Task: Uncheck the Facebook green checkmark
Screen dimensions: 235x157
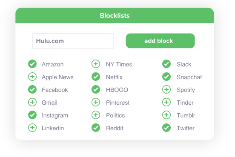Action: click(32, 89)
